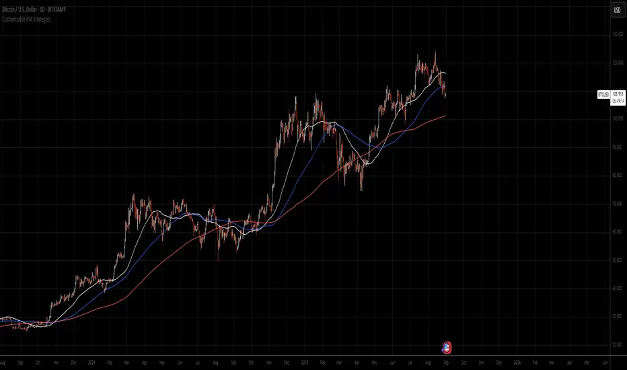
Task: Click the 20,000 price axis label
Action: pos(618,345)
